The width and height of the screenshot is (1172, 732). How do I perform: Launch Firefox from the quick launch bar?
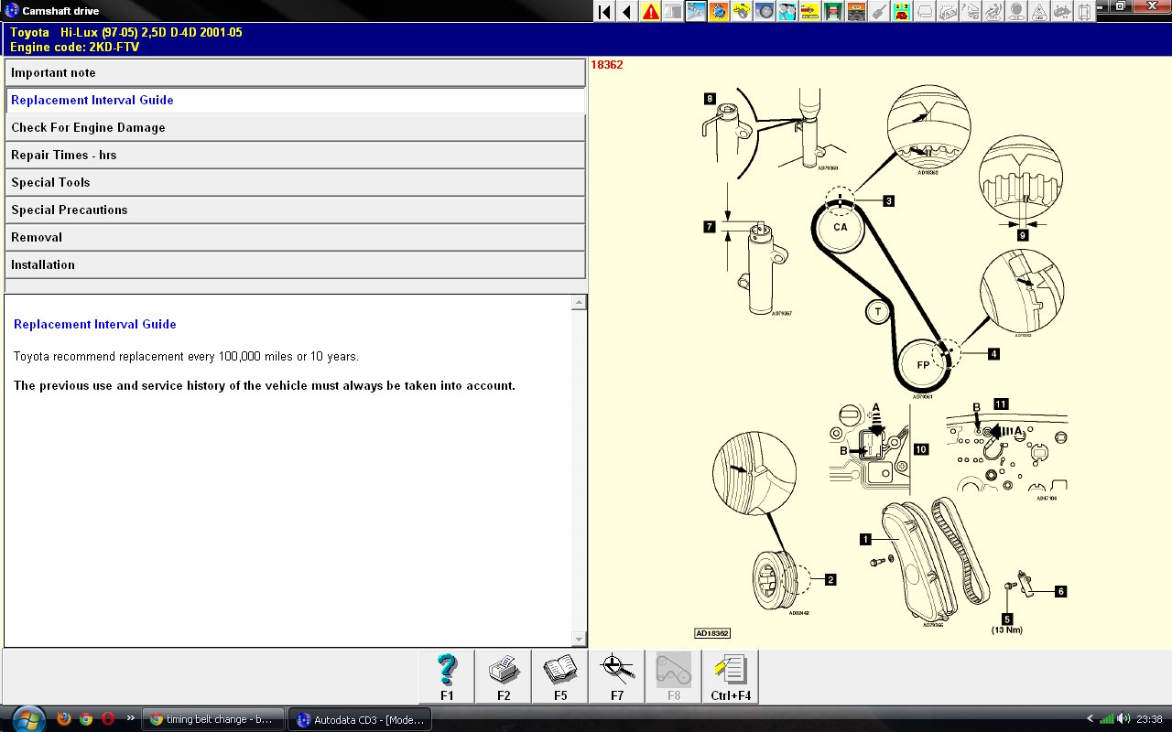pos(63,719)
